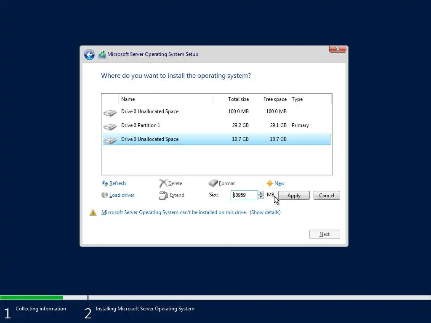
Task: Click the Refresh arrows icon
Action: [105, 183]
